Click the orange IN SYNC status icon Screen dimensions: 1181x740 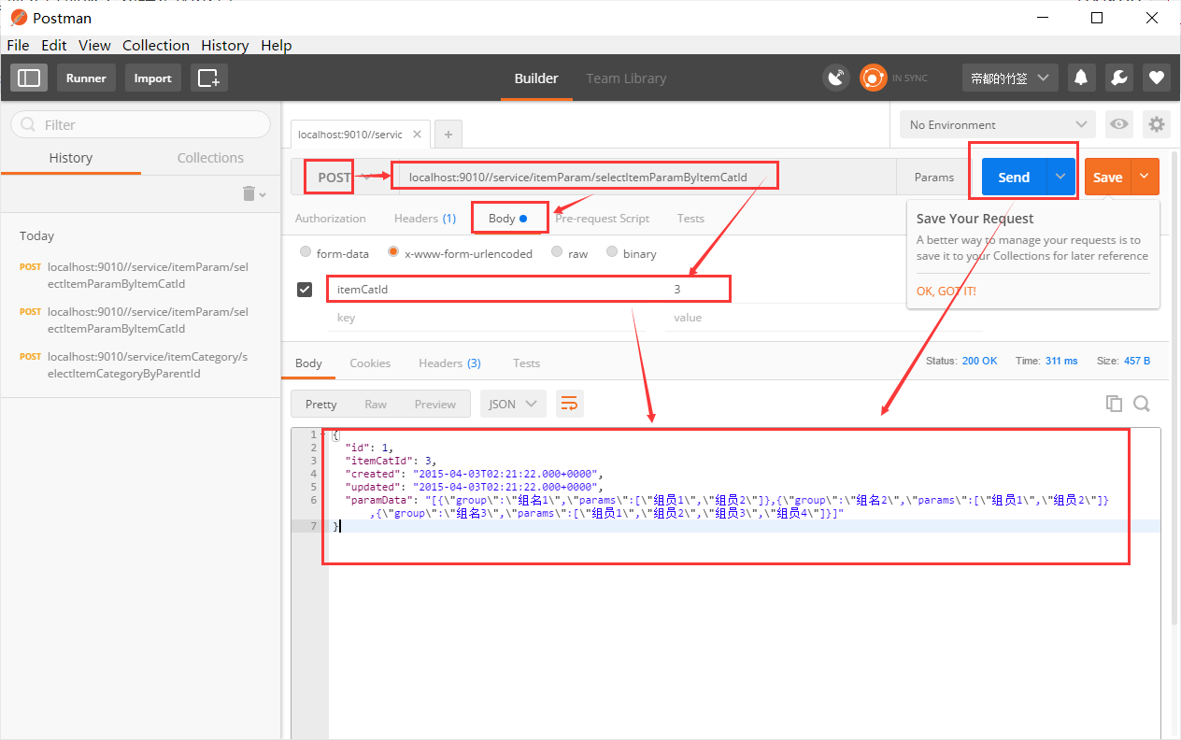point(873,78)
